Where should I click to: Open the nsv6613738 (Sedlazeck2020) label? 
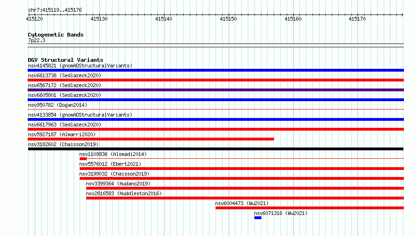[x=65, y=75]
